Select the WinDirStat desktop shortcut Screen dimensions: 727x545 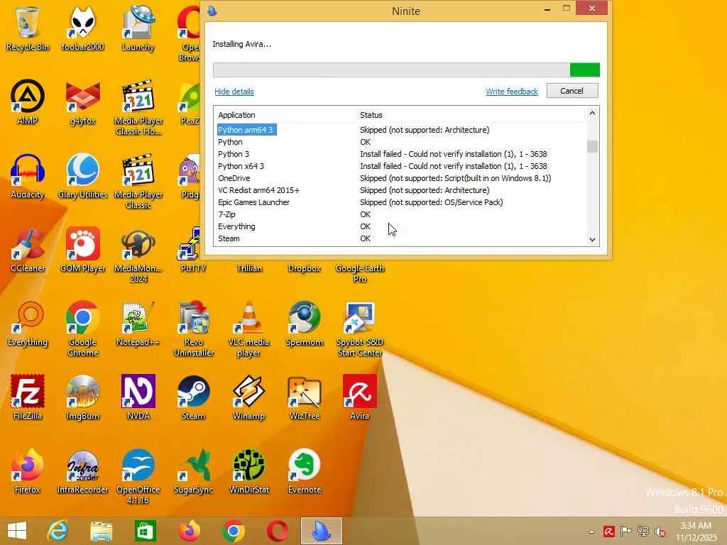click(x=249, y=471)
